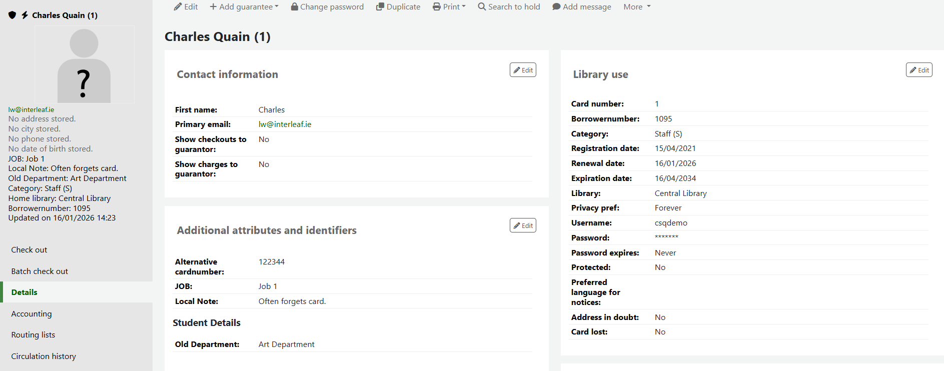Expand the More dropdown menu
Image resolution: width=944 pixels, height=371 pixels.
pyautogui.click(x=637, y=7)
